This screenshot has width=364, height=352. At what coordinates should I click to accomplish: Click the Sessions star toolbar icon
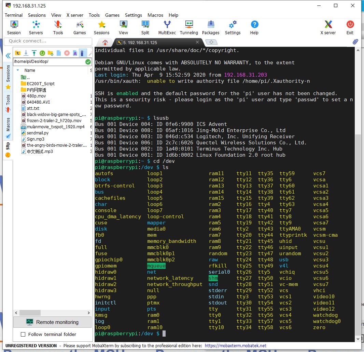(101, 27)
